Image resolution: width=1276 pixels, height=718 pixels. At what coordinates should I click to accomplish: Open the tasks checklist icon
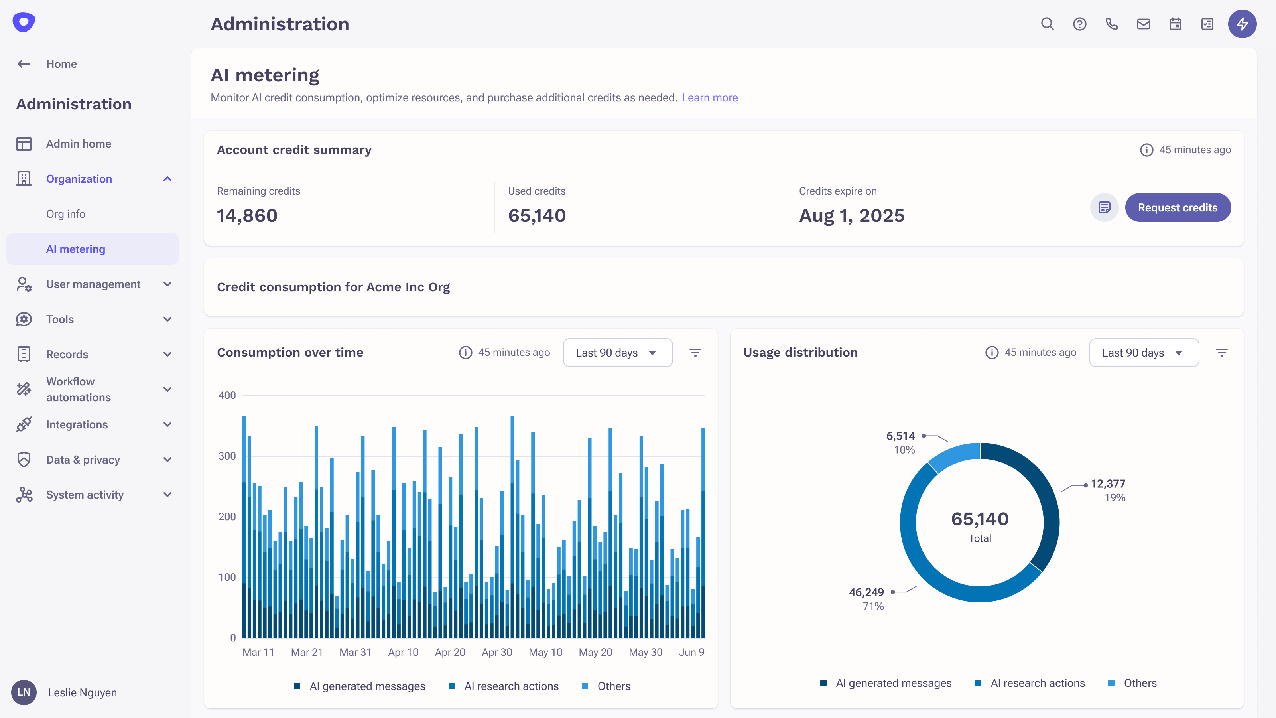coord(1207,24)
